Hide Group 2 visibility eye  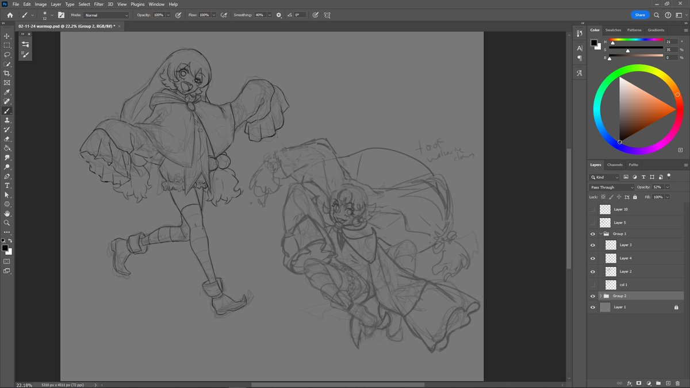coord(593,296)
